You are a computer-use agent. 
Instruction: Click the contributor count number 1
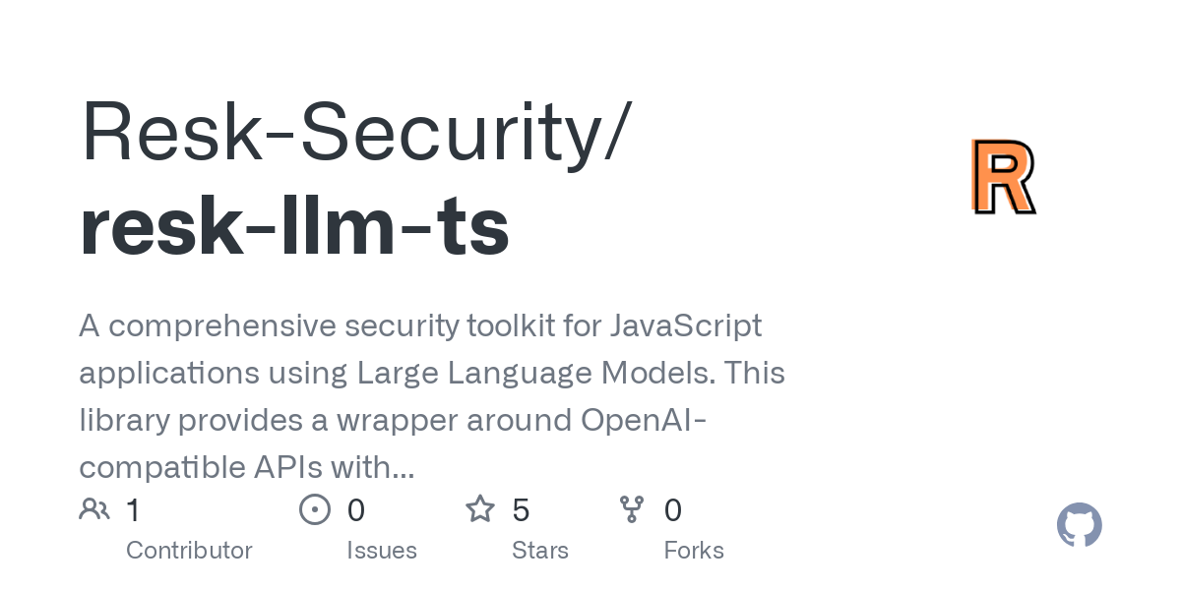pyautogui.click(x=134, y=510)
